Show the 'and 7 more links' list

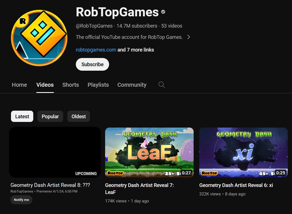[x=136, y=50]
